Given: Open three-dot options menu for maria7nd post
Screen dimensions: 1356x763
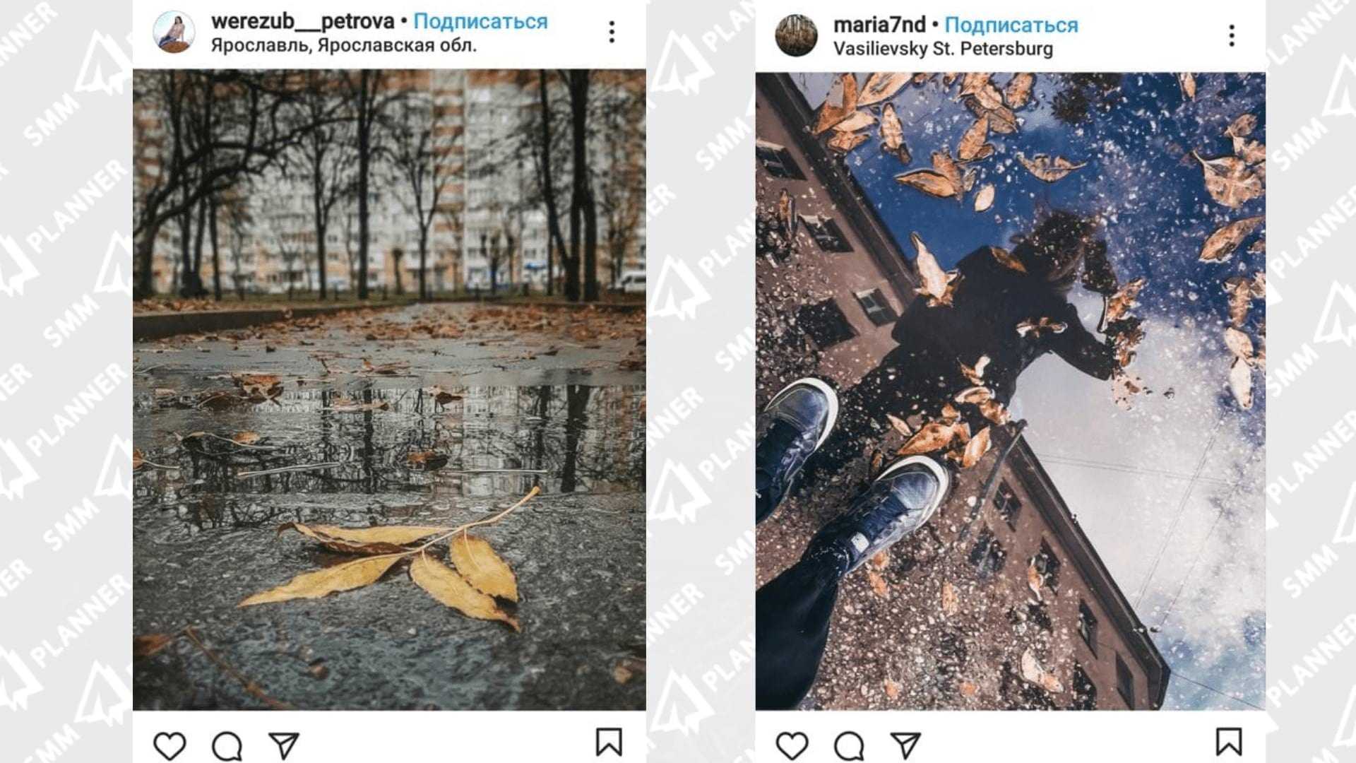Looking at the screenshot, I should (x=1232, y=35).
